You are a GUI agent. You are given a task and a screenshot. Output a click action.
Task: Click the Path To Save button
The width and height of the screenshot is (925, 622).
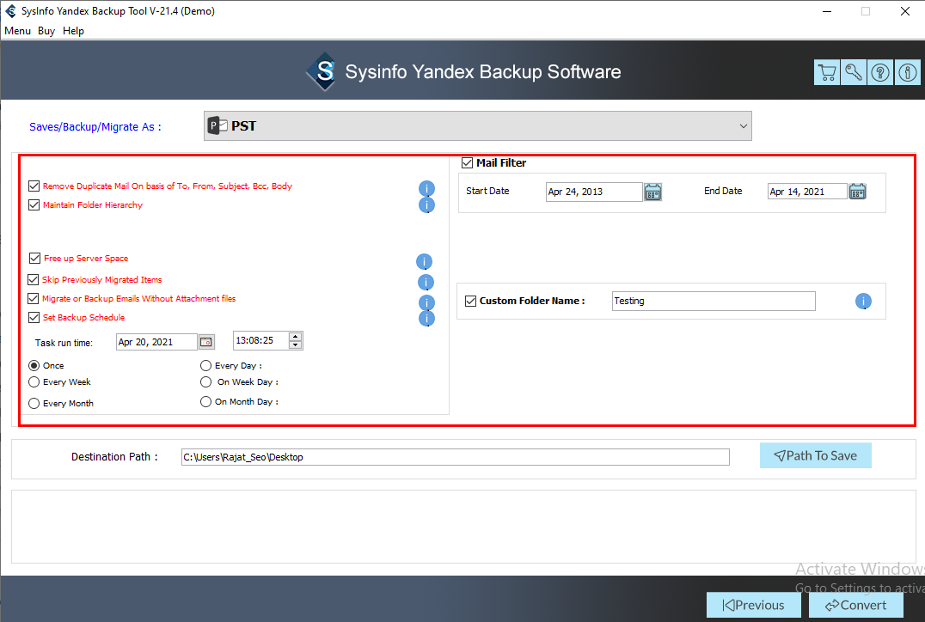[x=815, y=456]
